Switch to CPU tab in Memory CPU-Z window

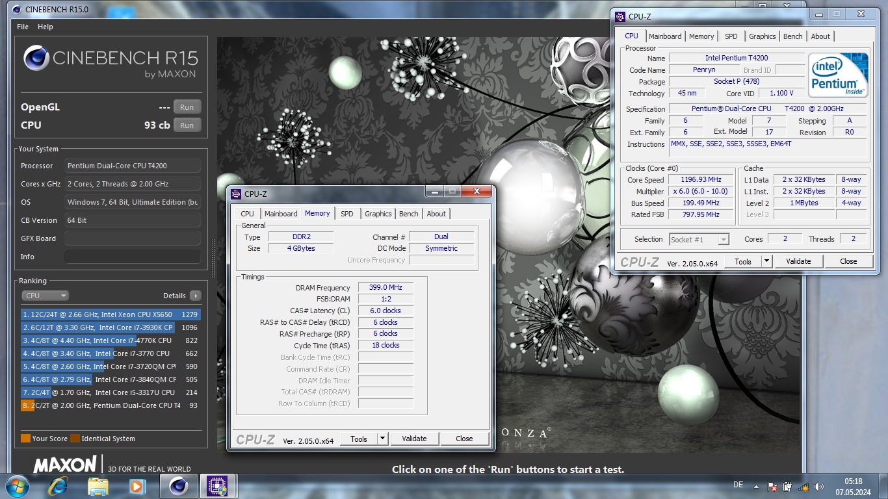click(x=247, y=214)
